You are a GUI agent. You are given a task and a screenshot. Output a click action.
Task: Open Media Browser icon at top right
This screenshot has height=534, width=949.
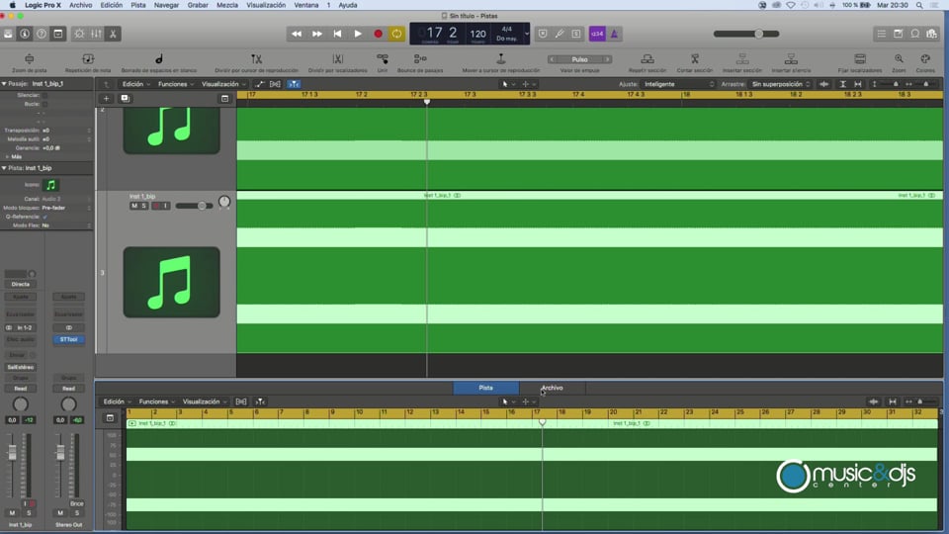932,34
